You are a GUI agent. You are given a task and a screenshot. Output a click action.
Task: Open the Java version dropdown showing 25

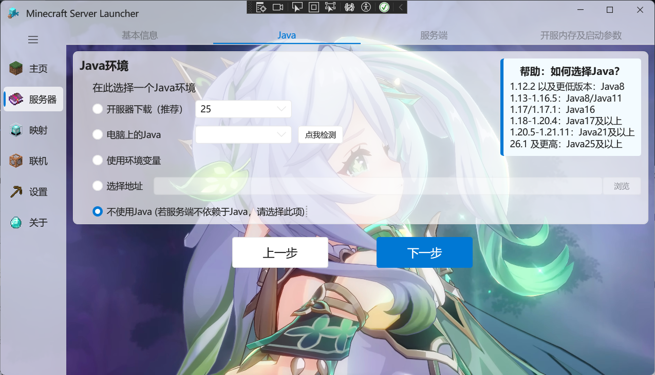coord(242,109)
